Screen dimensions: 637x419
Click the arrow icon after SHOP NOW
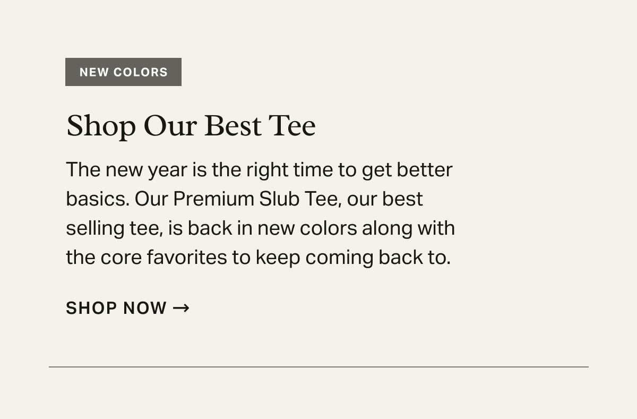coord(181,308)
